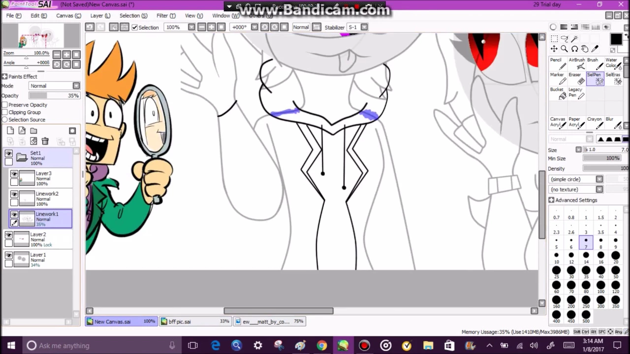Screen dimensions: 630x354
Task: Open the Canvas menu
Action: 68,16
